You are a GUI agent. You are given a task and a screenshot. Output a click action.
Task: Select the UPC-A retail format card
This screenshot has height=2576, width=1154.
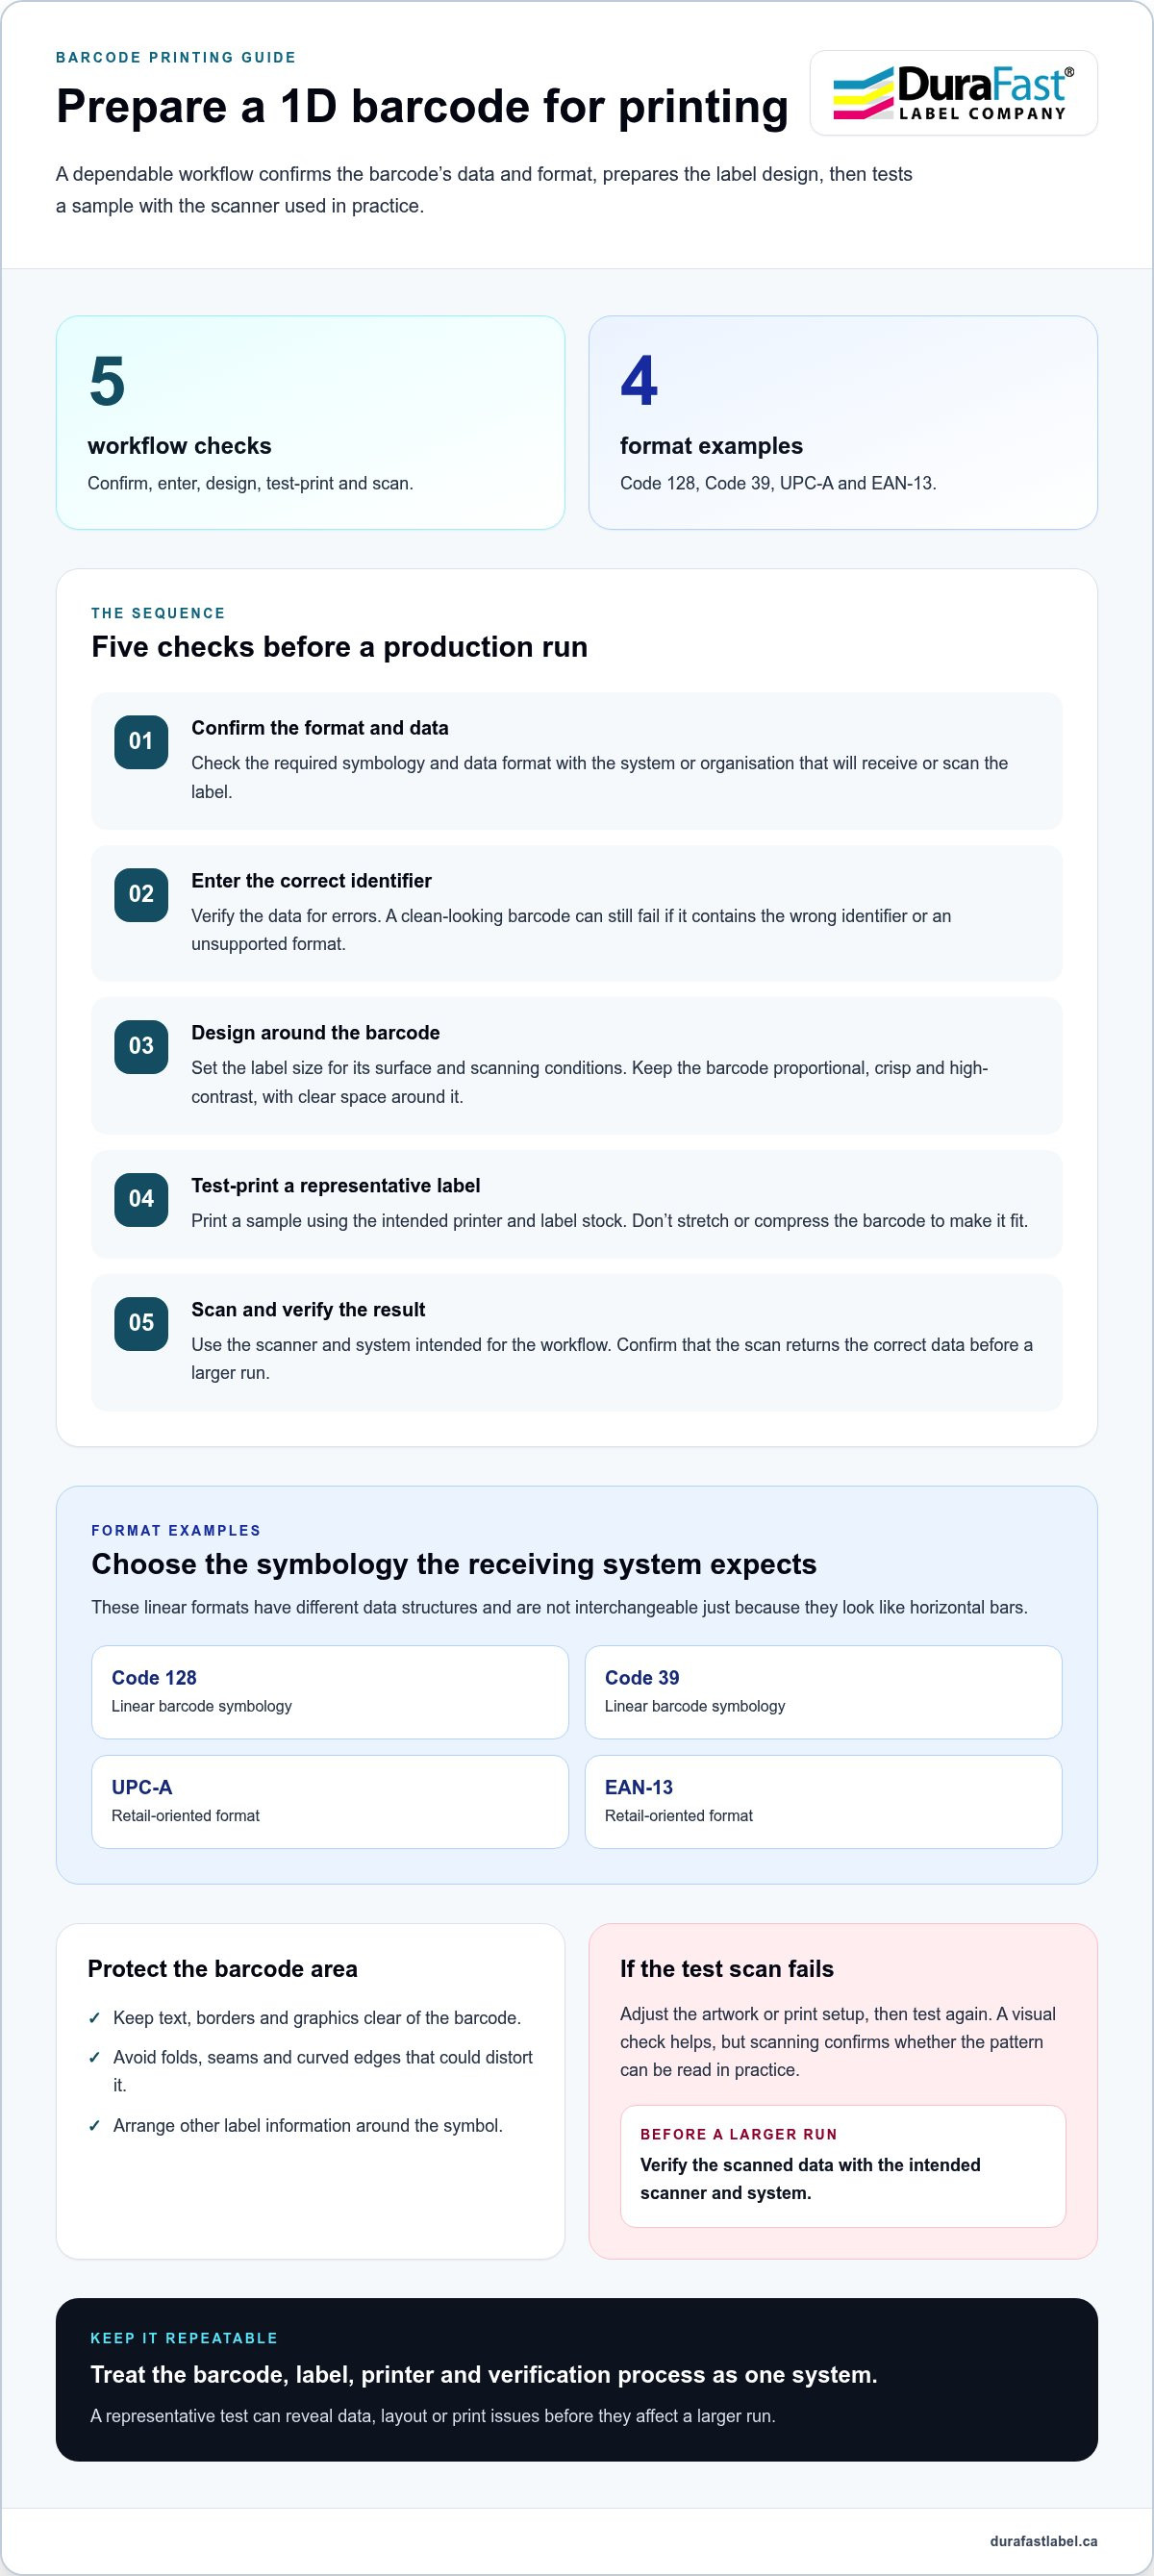pyautogui.click(x=330, y=1802)
